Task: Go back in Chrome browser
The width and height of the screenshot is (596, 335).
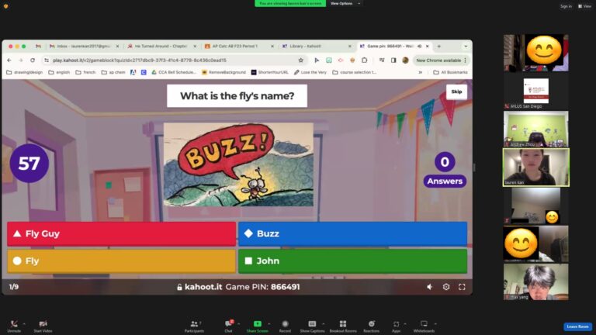Action: (9, 60)
